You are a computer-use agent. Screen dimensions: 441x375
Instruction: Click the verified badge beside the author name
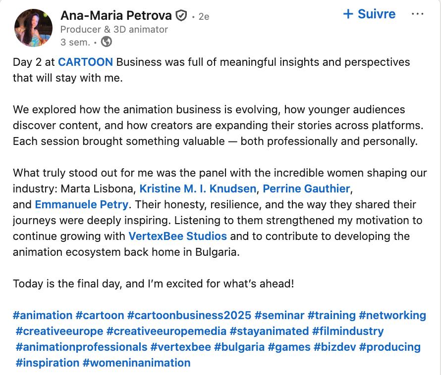tap(182, 16)
